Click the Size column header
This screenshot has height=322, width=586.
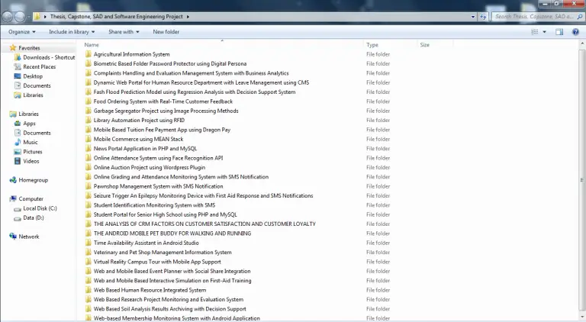point(424,45)
